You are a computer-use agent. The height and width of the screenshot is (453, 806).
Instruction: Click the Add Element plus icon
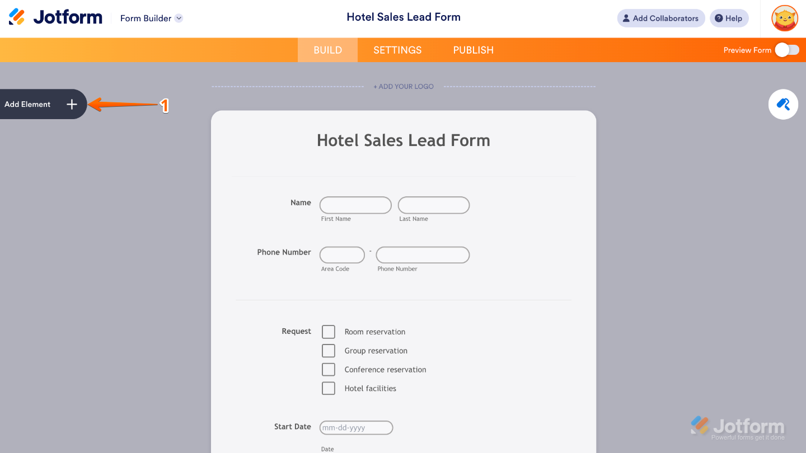[x=72, y=104]
